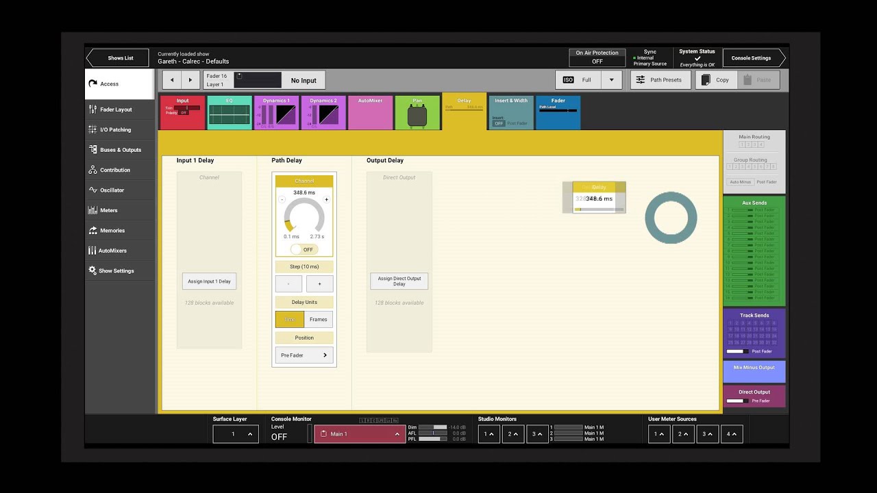Viewport: 877px width, 493px height.
Task: Open the AutoMixers page
Action: click(120, 251)
